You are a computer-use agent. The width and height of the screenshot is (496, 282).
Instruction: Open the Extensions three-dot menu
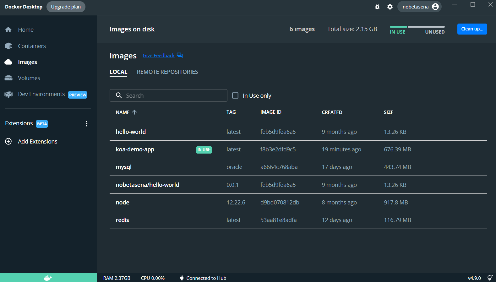tap(87, 124)
